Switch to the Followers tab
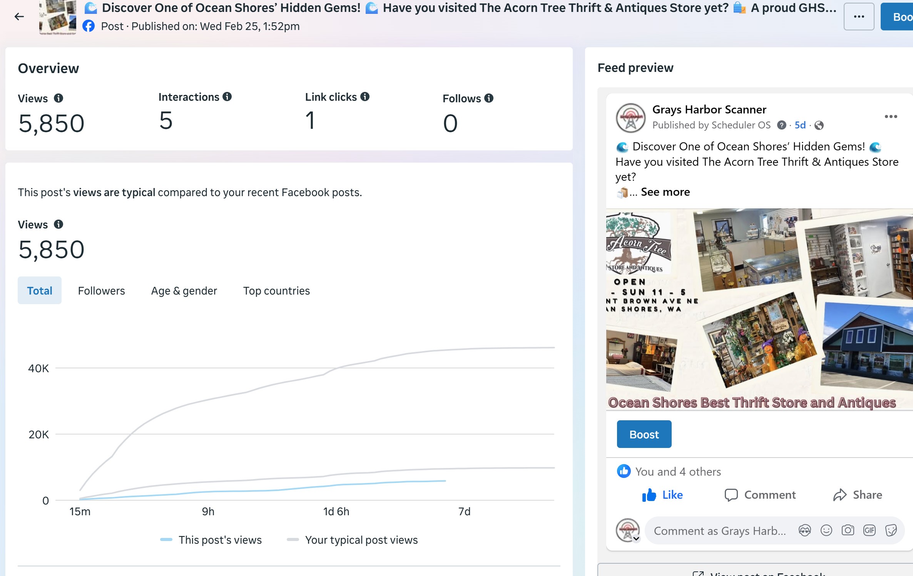This screenshot has width=913, height=576. click(101, 291)
